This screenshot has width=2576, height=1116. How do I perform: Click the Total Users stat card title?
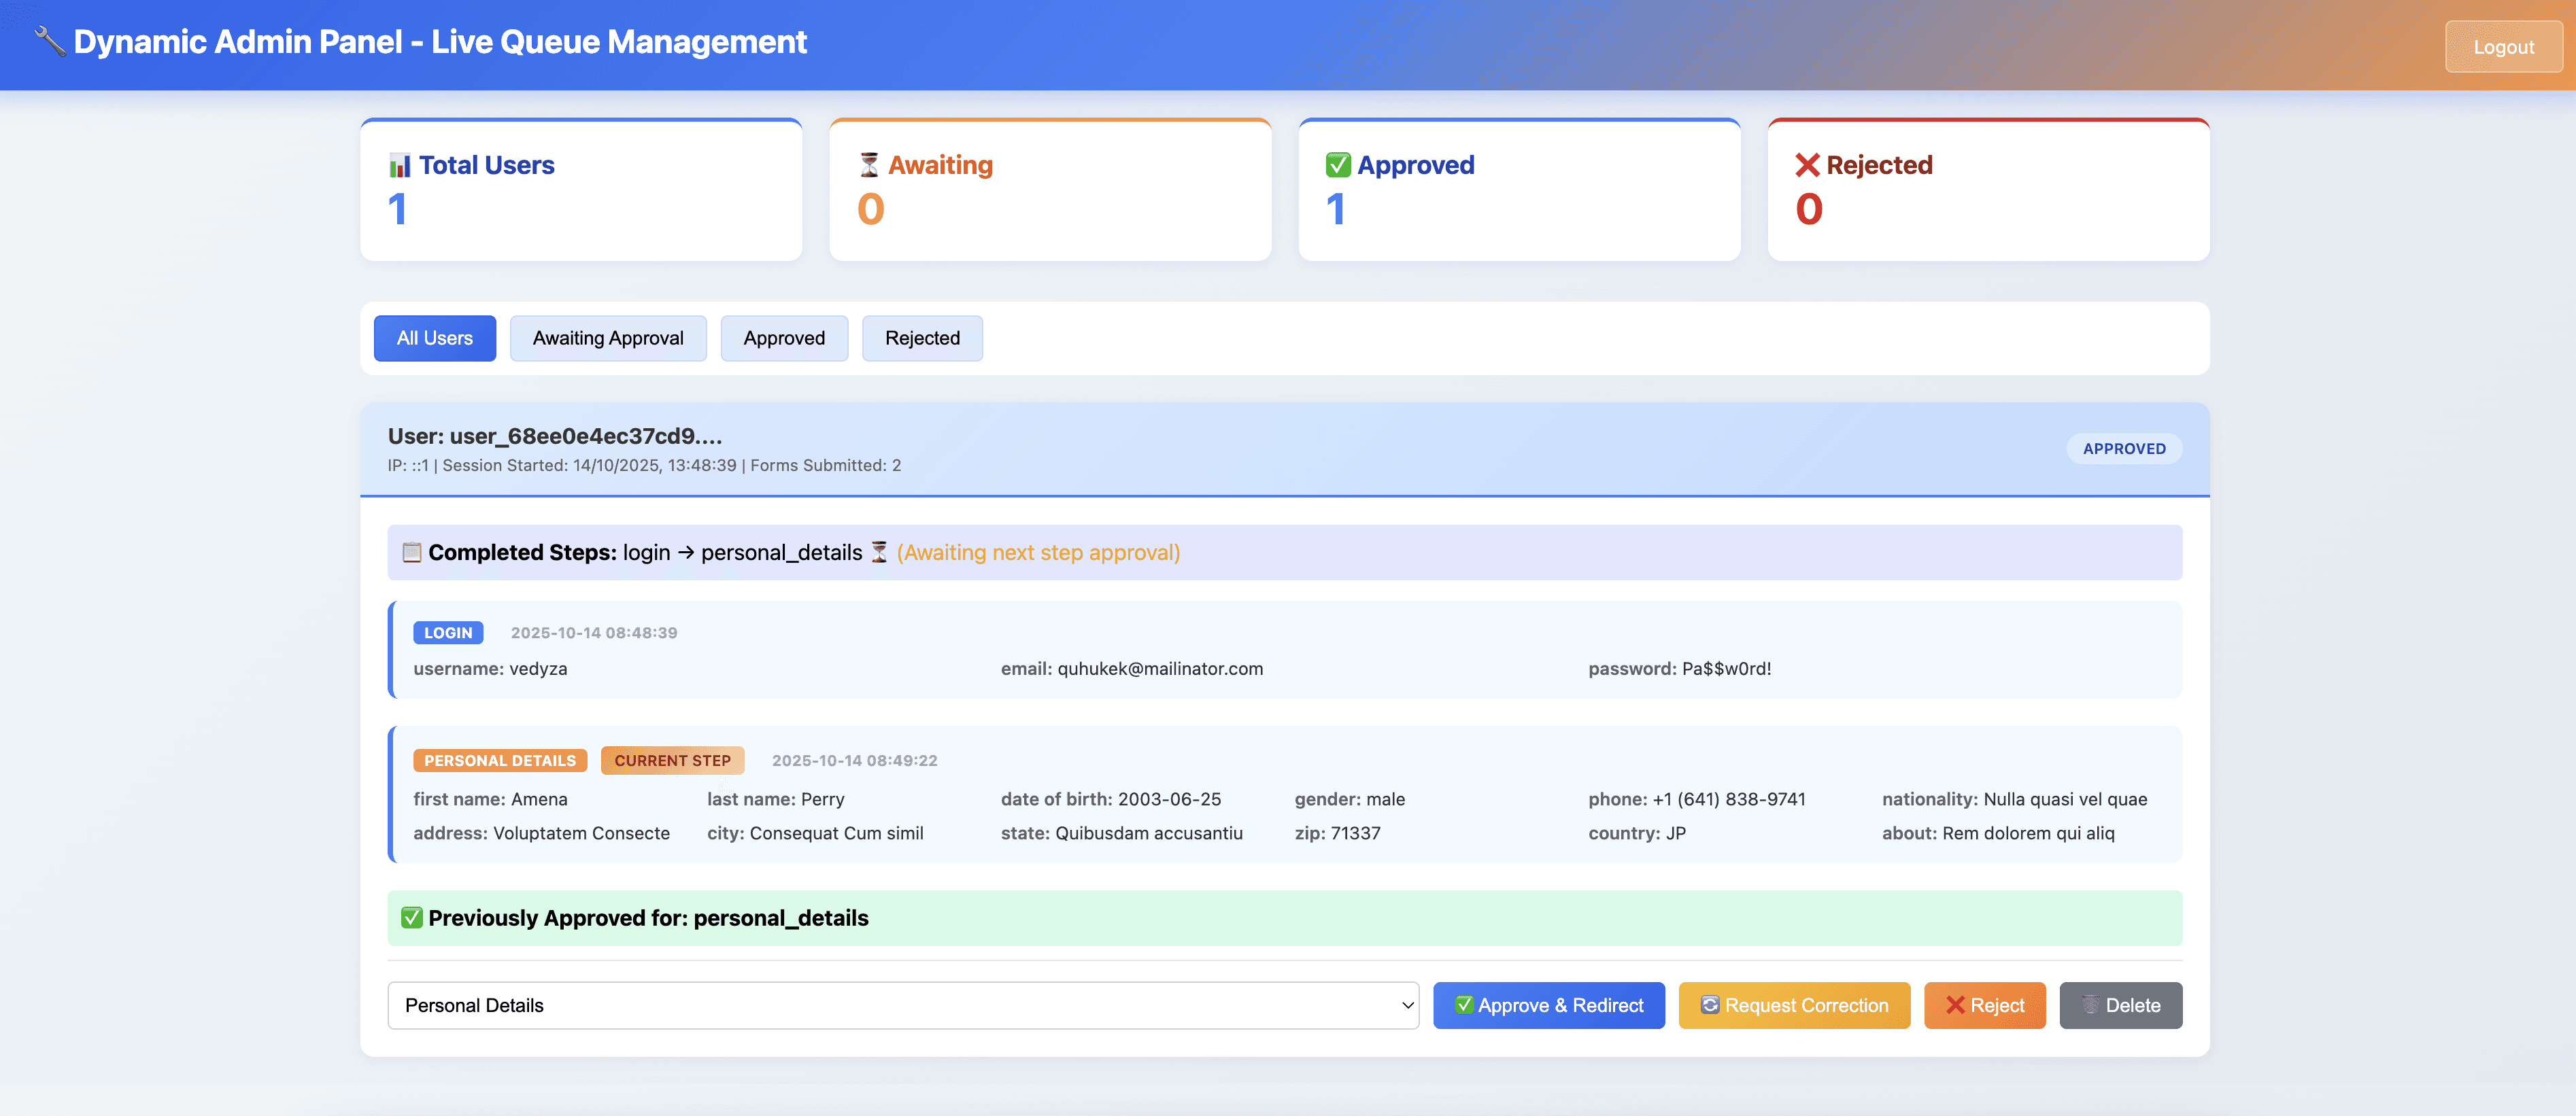[x=486, y=165]
